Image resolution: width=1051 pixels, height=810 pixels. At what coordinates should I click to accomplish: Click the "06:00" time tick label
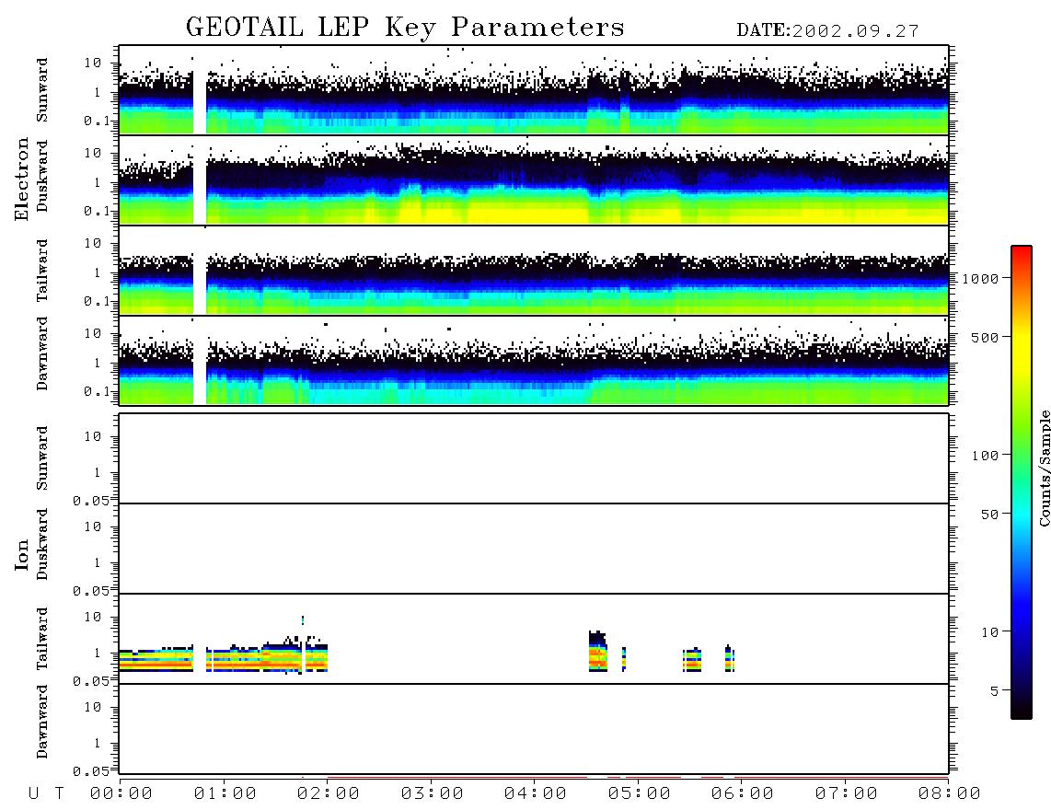[743, 794]
